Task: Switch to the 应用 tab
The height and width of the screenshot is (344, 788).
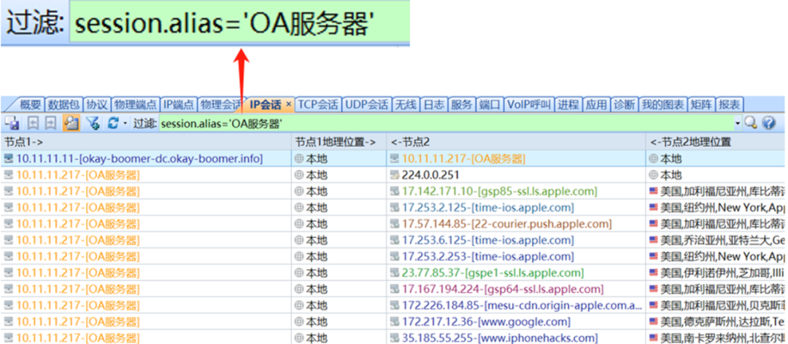Action: click(597, 104)
